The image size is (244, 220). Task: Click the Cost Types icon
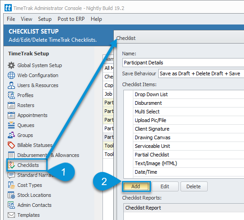[11, 185]
